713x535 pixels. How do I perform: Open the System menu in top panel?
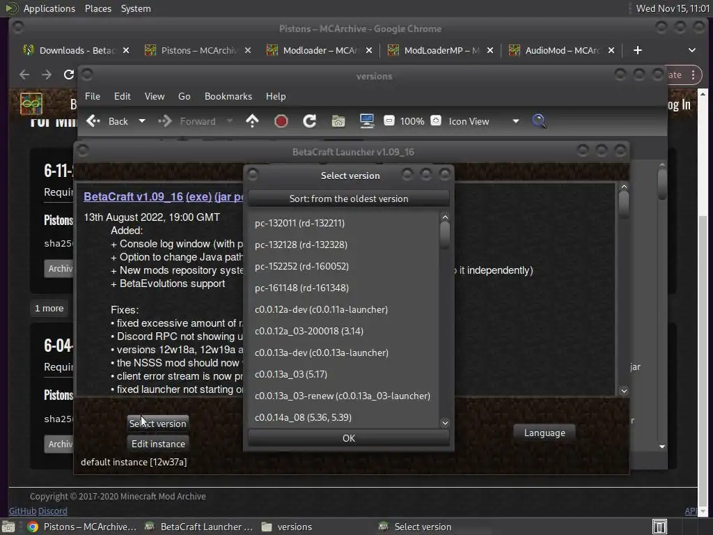pyautogui.click(x=136, y=8)
